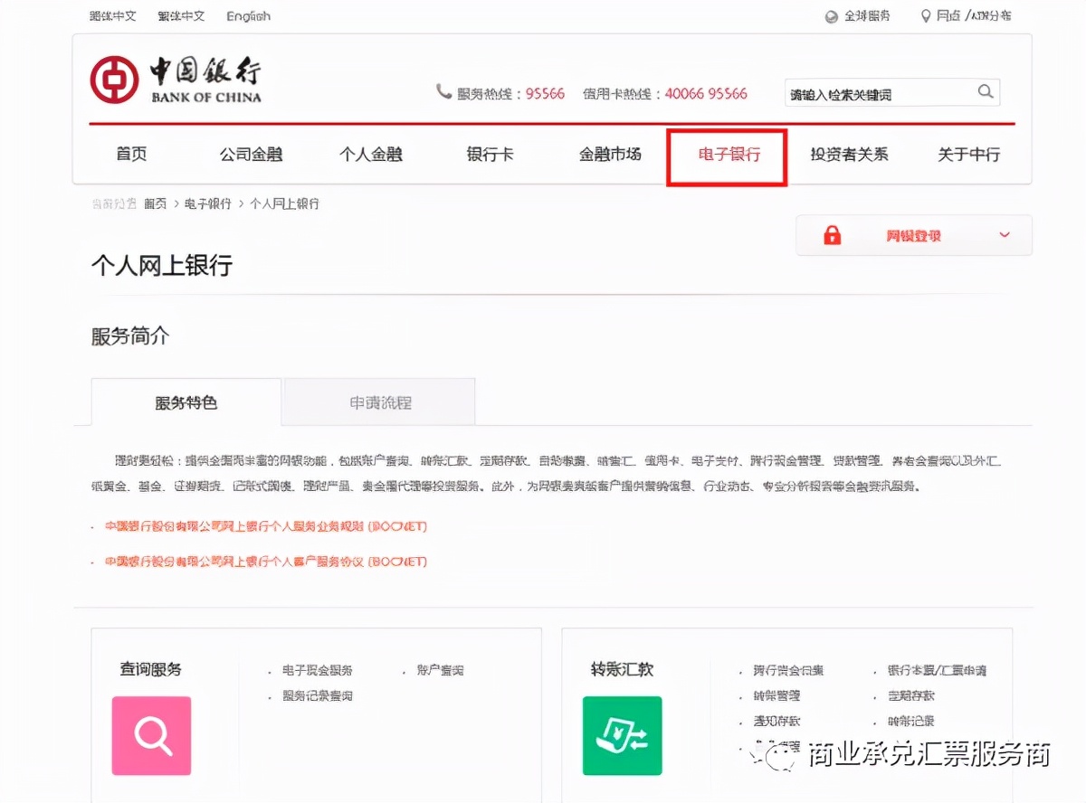1086x803 pixels.
Task: Click the search magnifier icon
Action: point(986,91)
